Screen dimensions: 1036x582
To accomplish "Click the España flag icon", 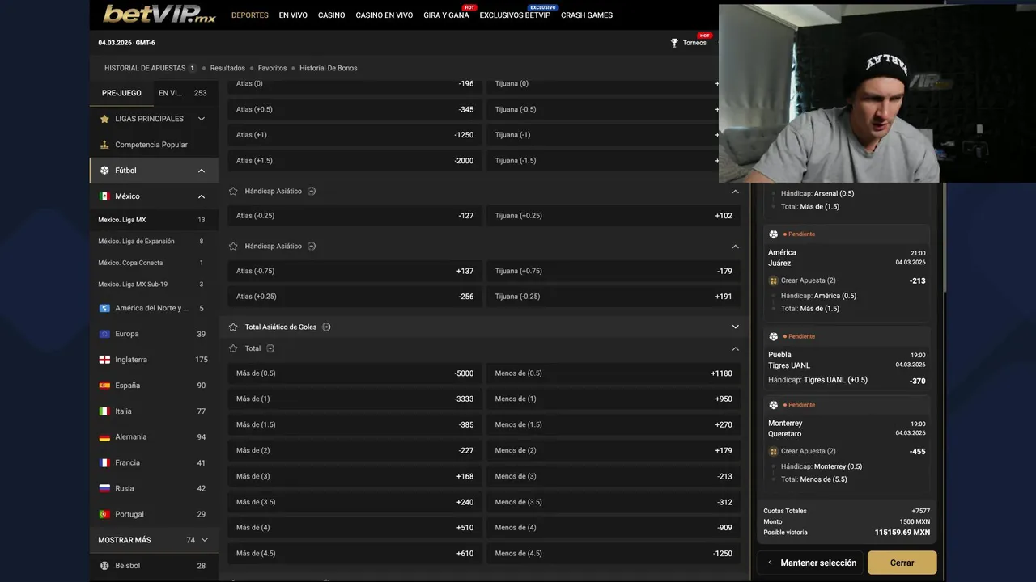I will click(104, 386).
